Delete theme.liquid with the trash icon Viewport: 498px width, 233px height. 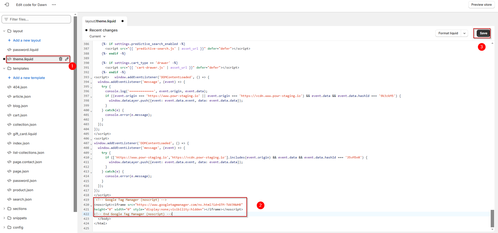coord(61,59)
